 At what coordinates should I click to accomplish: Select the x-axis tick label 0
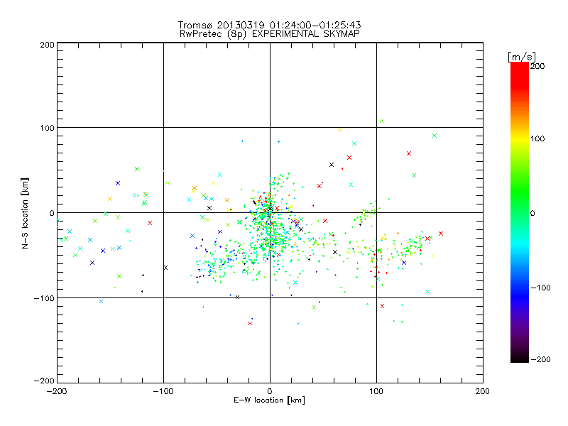coord(270,391)
